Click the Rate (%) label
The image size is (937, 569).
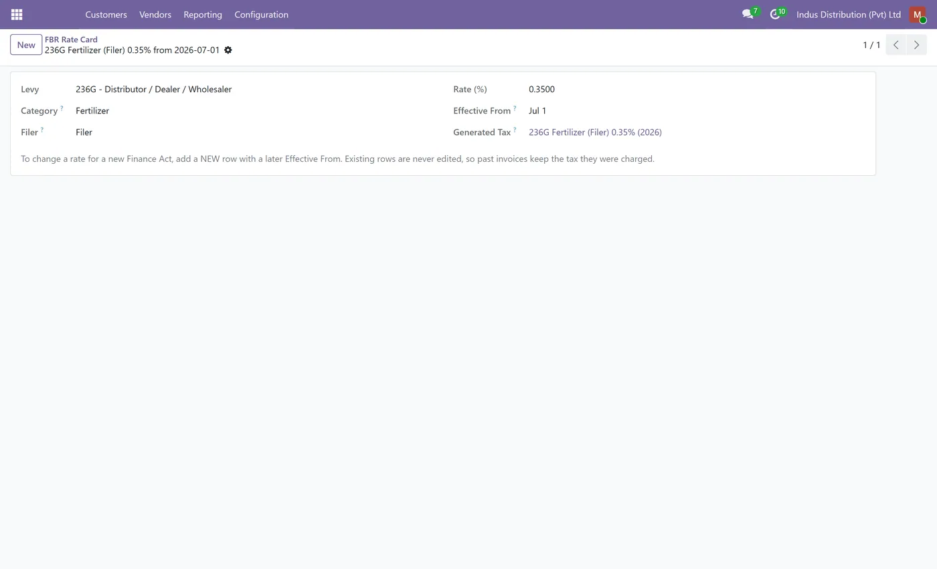coord(470,89)
